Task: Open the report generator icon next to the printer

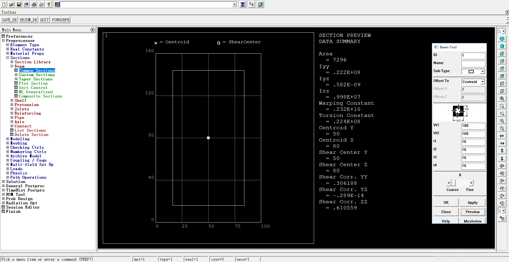Action: click(x=41, y=4)
